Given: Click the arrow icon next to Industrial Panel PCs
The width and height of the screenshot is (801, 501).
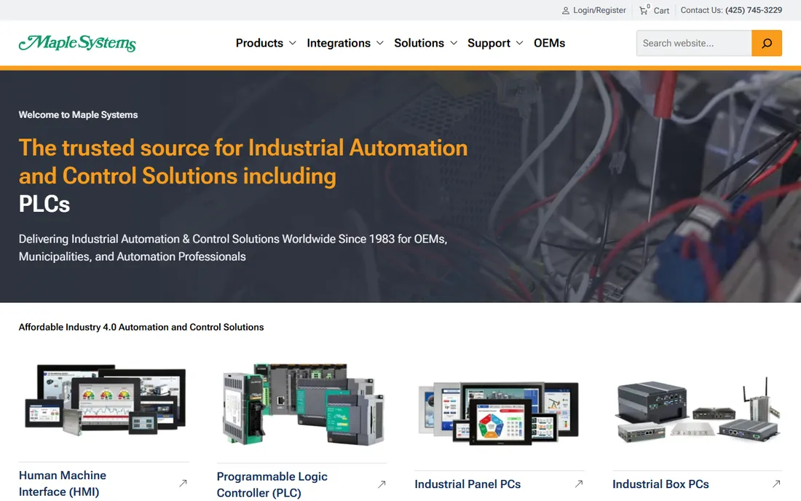Looking at the screenshot, I should coord(579,484).
